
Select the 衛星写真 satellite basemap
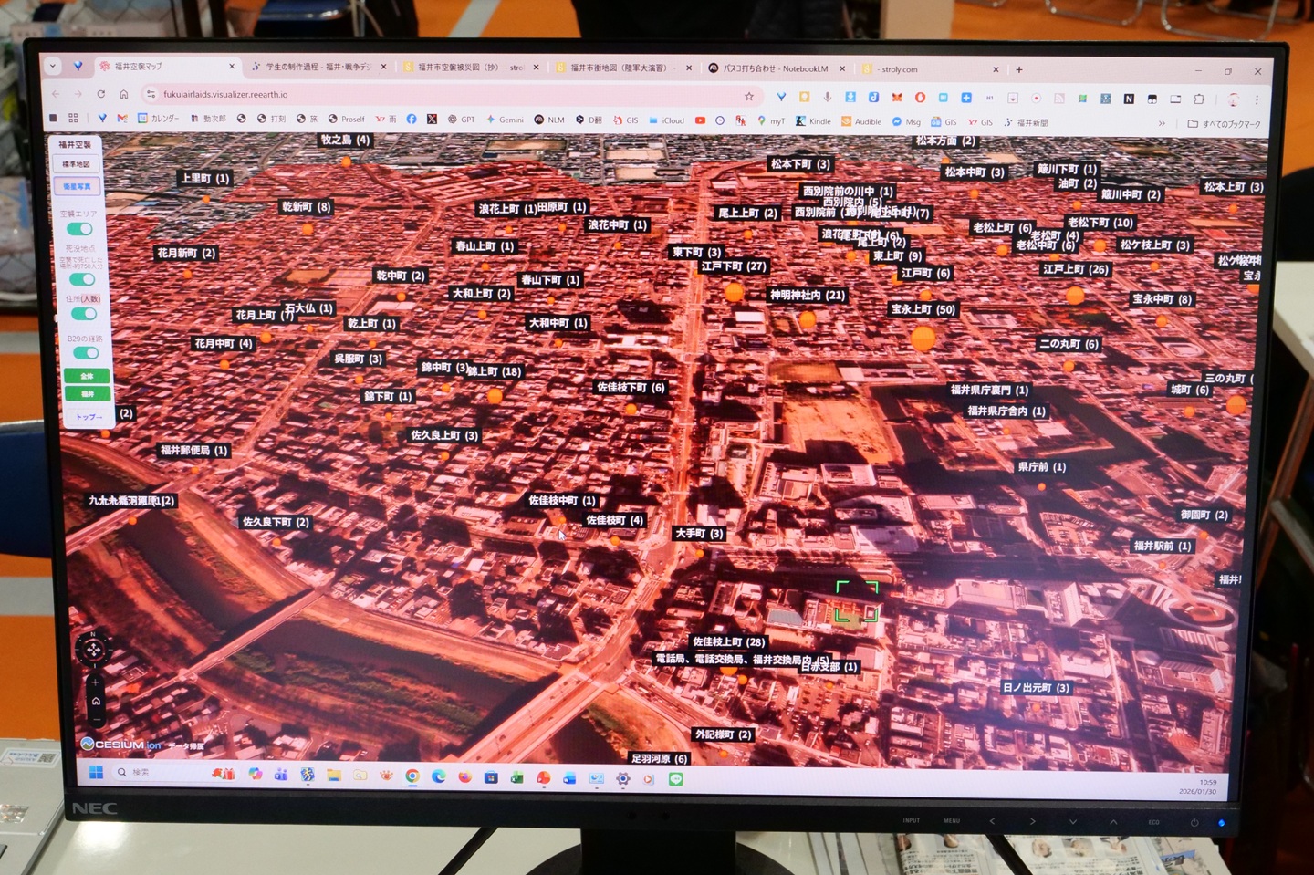[78, 186]
